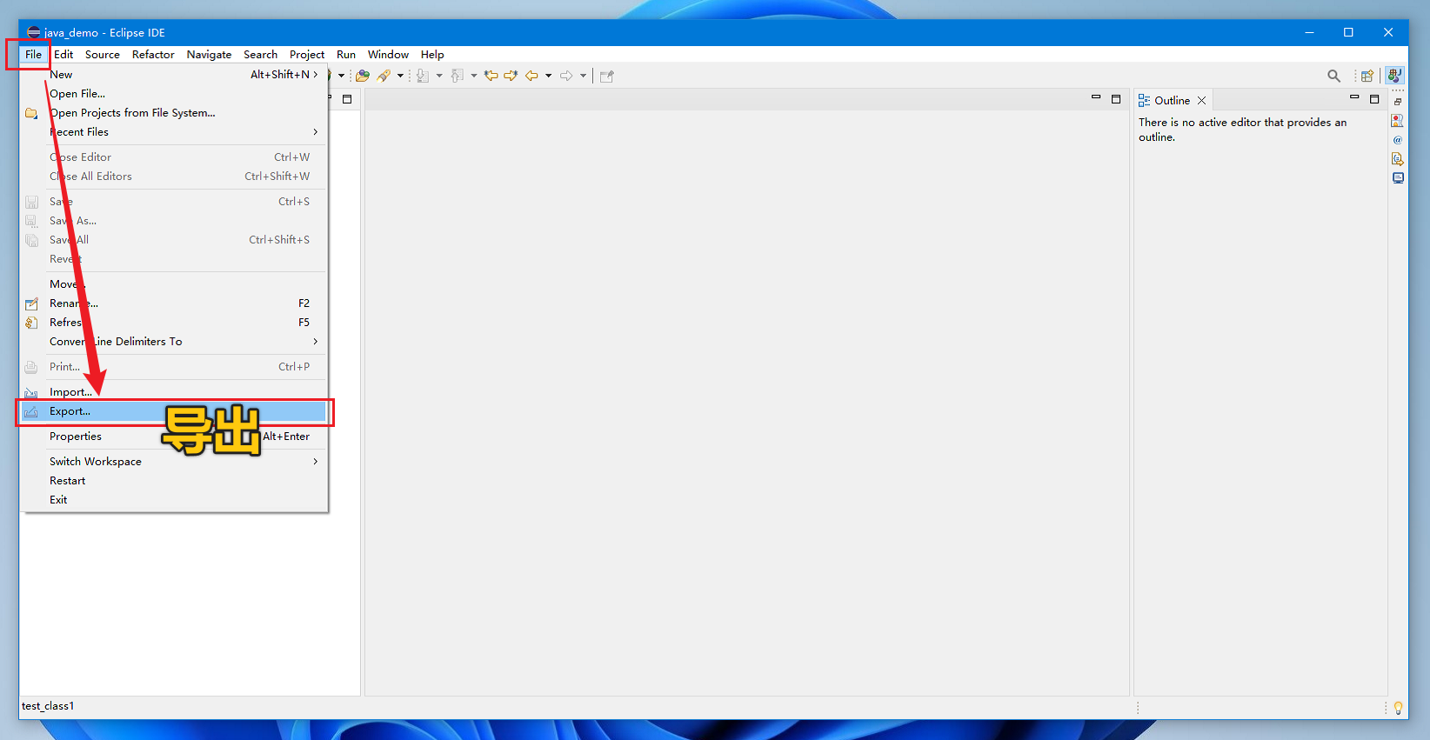Select Rename... in the File menu
Screen dimensions: 1430x740
pyautogui.click(x=175, y=303)
